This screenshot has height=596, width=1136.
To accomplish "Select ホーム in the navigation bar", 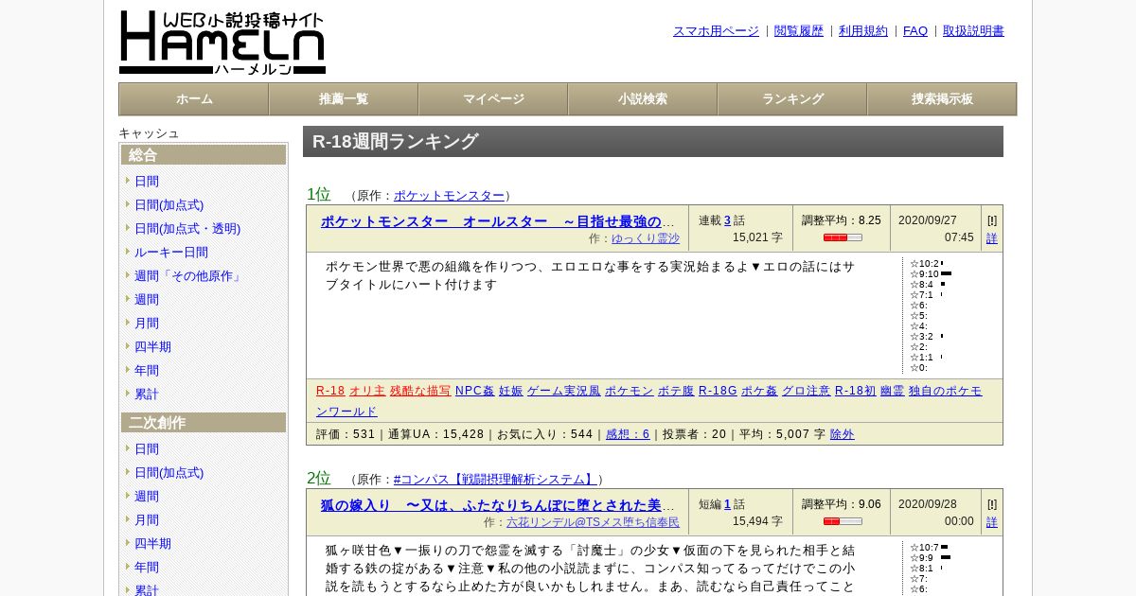I will pos(194,99).
